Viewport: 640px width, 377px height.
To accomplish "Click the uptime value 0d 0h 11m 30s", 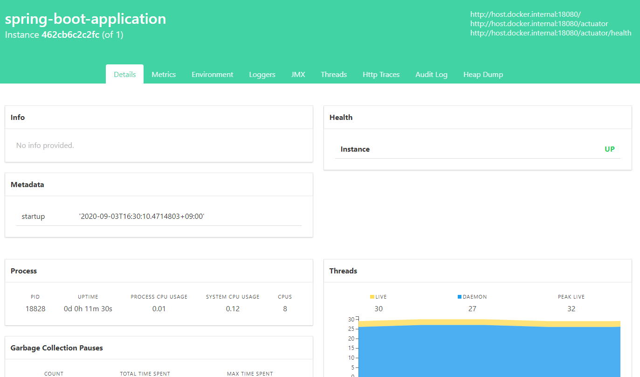I will click(x=88, y=309).
